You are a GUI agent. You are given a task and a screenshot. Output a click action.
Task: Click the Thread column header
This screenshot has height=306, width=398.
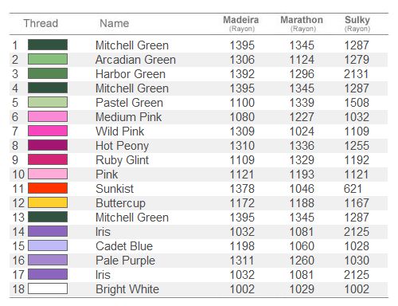click(41, 23)
